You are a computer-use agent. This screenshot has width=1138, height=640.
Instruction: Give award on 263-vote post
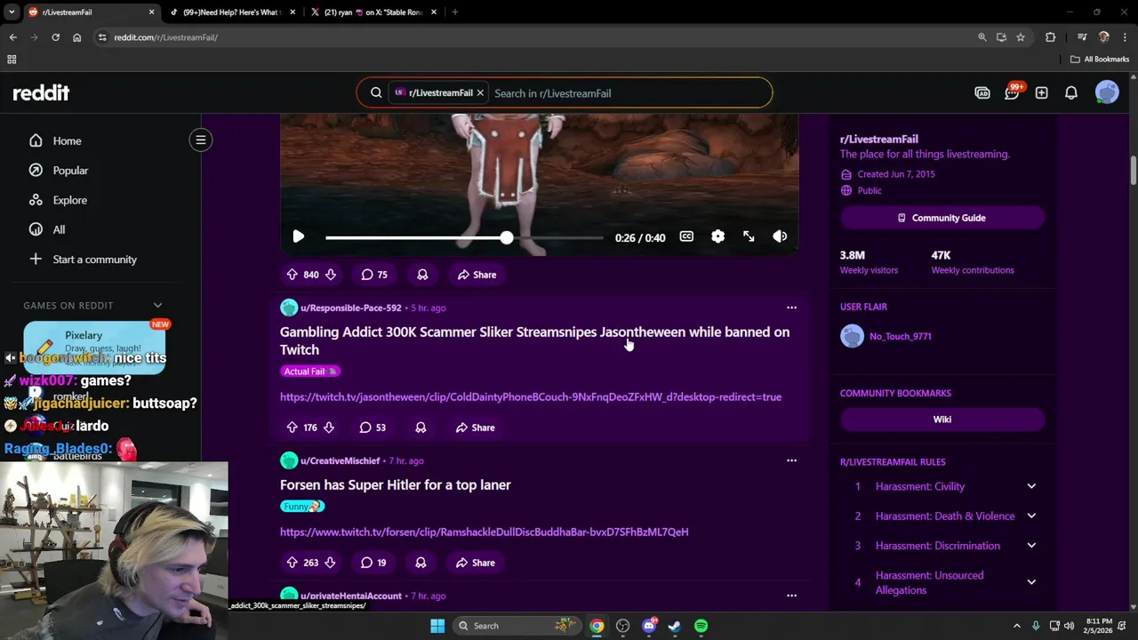pos(421,563)
